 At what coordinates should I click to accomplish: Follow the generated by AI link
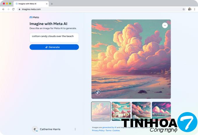click(109, 127)
